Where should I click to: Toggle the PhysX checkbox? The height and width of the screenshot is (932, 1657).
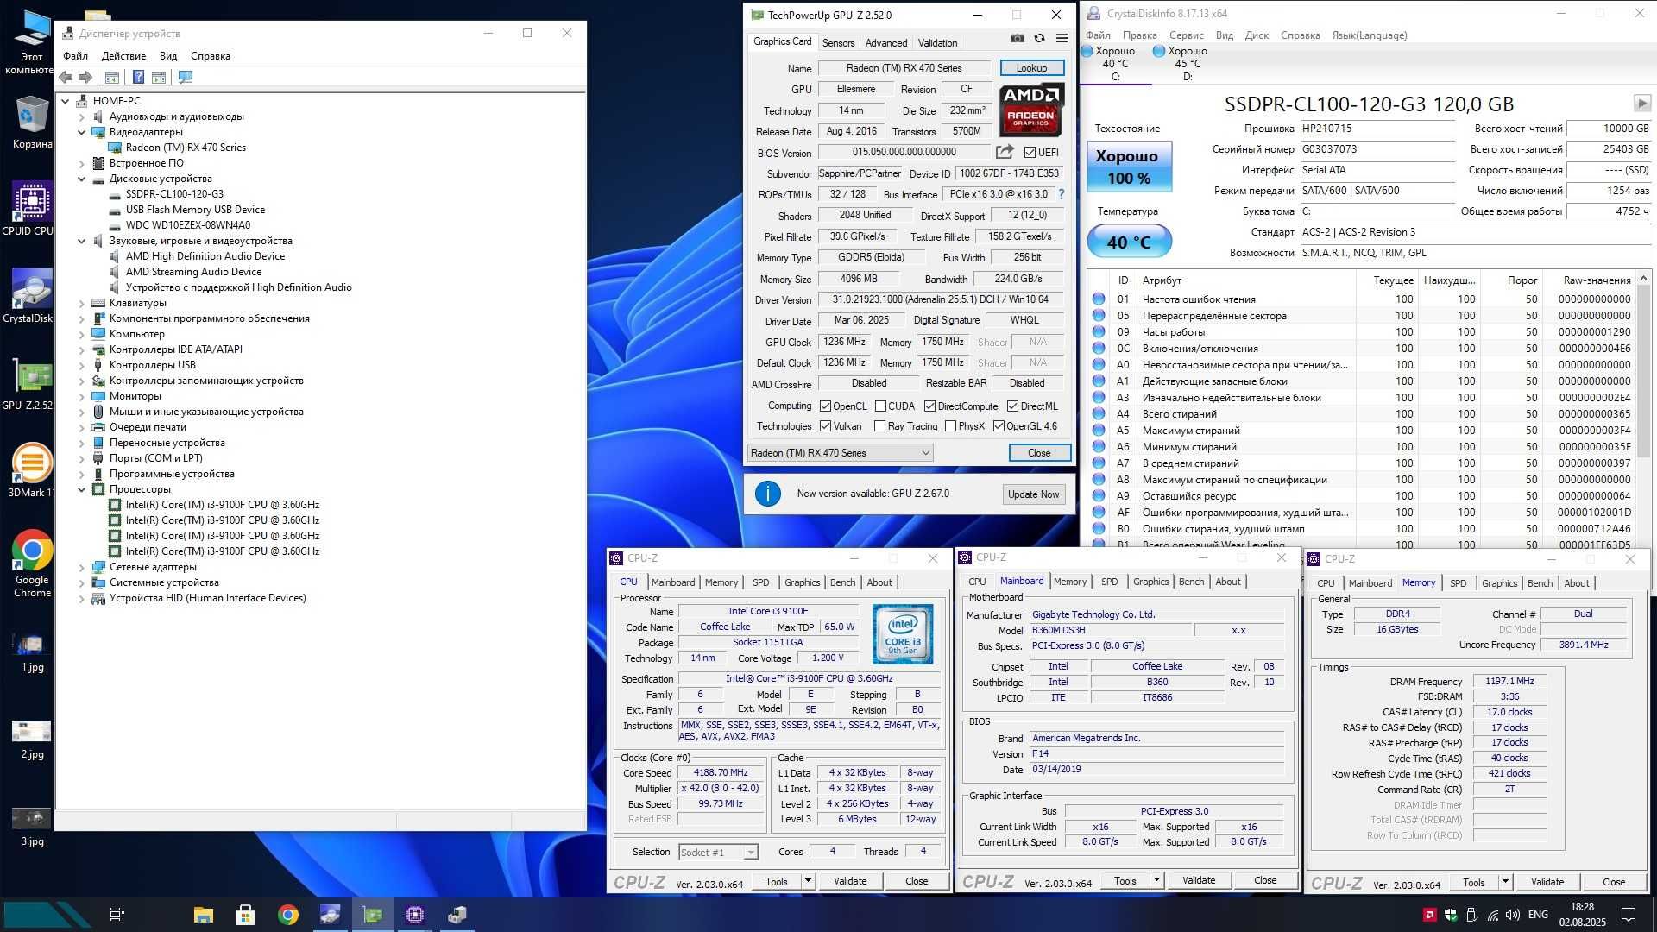point(950,426)
